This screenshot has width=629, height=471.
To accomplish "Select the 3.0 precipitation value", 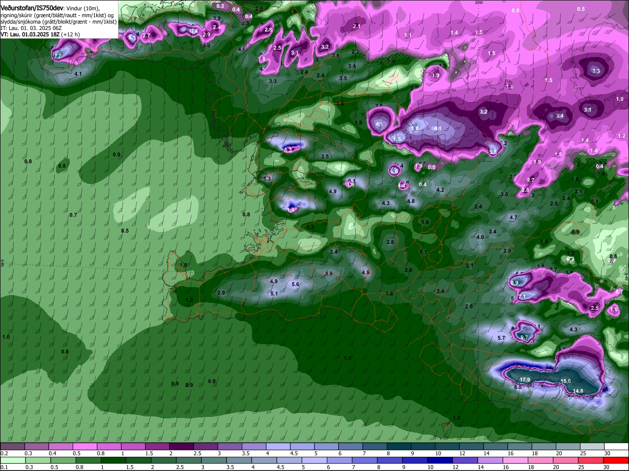I will (x=504, y=194).
